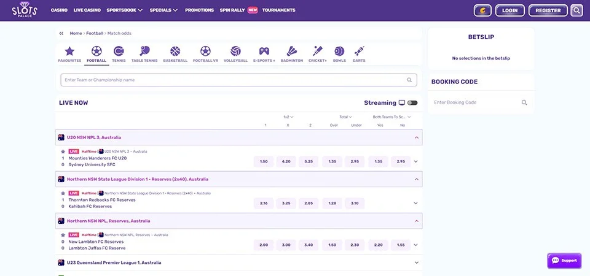Select the Cricket icon
590x276 pixels.
(x=318, y=51)
